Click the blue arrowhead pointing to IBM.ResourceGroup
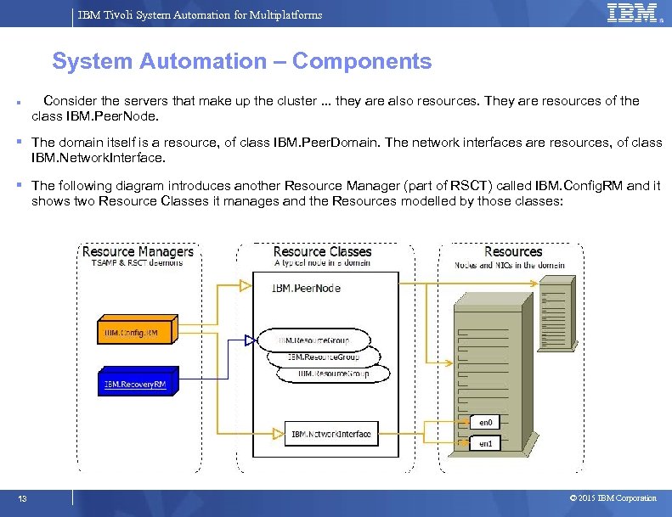 (x=251, y=340)
